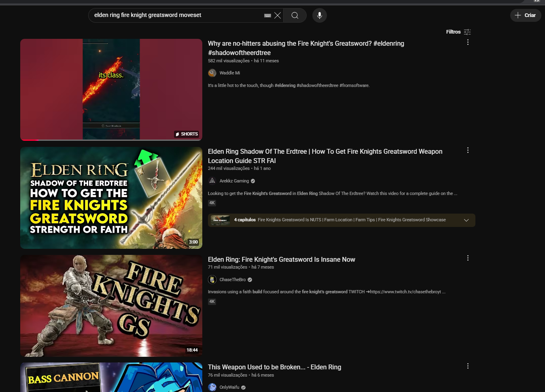Viewport: 545px width, 392px height.
Task: Click '71 mil visualizações' view count text
Action: [x=227, y=267]
